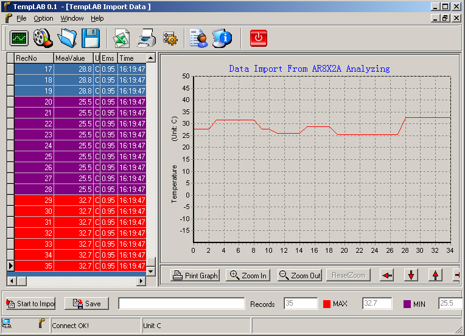Click the red power button icon
This screenshot has height=336, width=465.
tap(259, 38)
